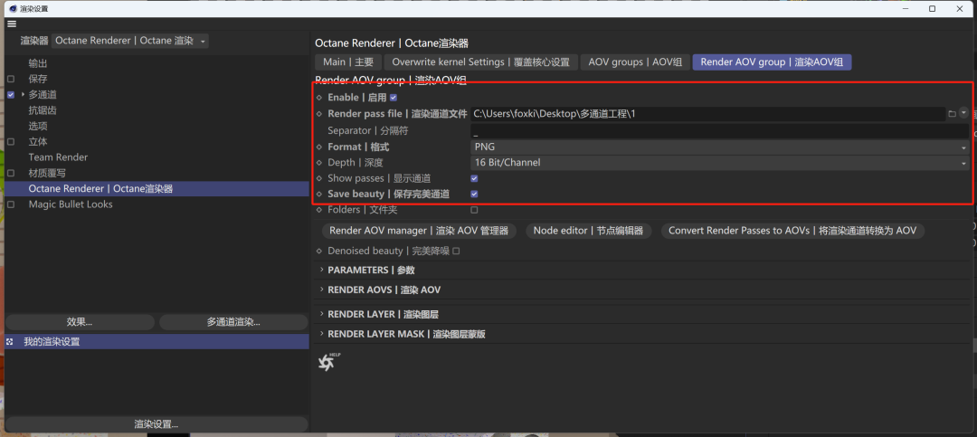The width and height of the screenshot is (977, 437).
Task: Toggle the Save beauty checkbox
Action: (x=474, y=194)
